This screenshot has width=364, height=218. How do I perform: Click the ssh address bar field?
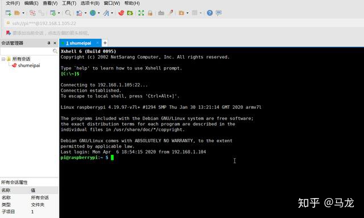183,23
